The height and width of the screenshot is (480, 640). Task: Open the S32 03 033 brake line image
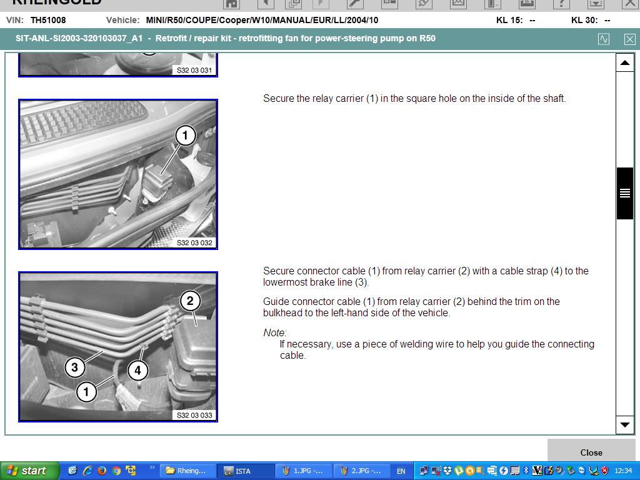pos(118,347)
